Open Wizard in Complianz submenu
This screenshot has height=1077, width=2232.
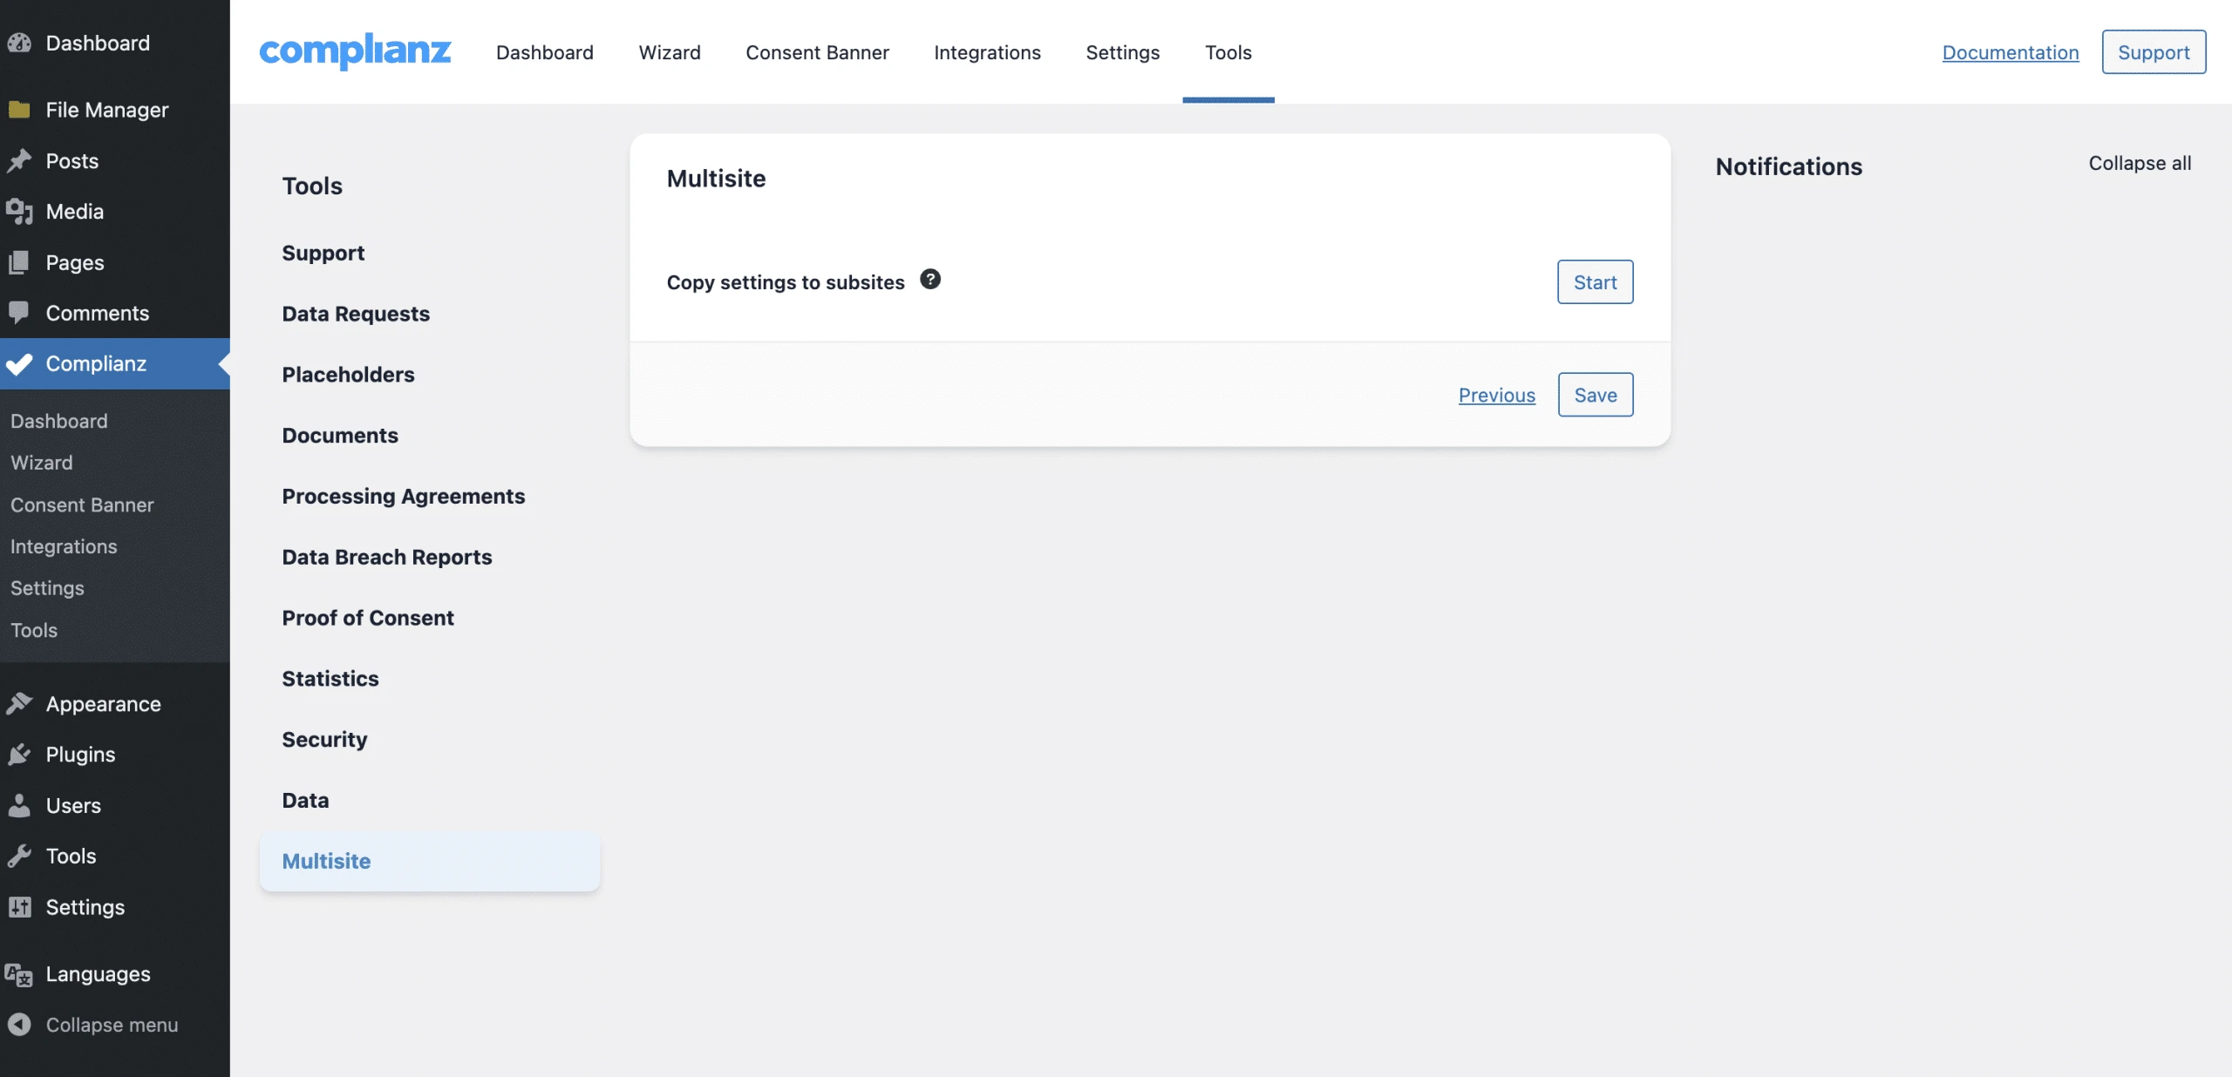(42, 463)
